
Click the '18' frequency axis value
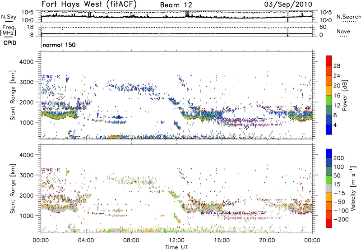click(30, 27)
